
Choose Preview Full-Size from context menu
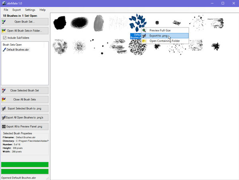click(165, 30)
